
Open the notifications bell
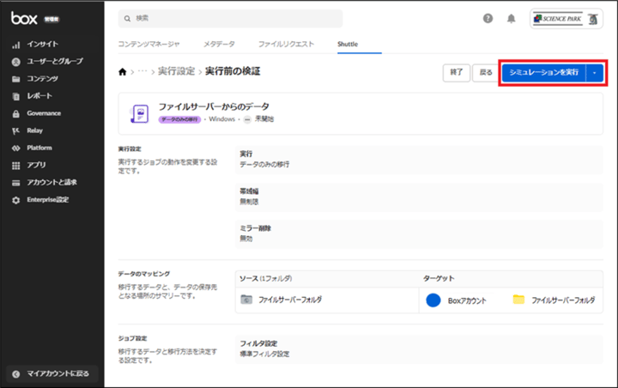click(512, 18)
